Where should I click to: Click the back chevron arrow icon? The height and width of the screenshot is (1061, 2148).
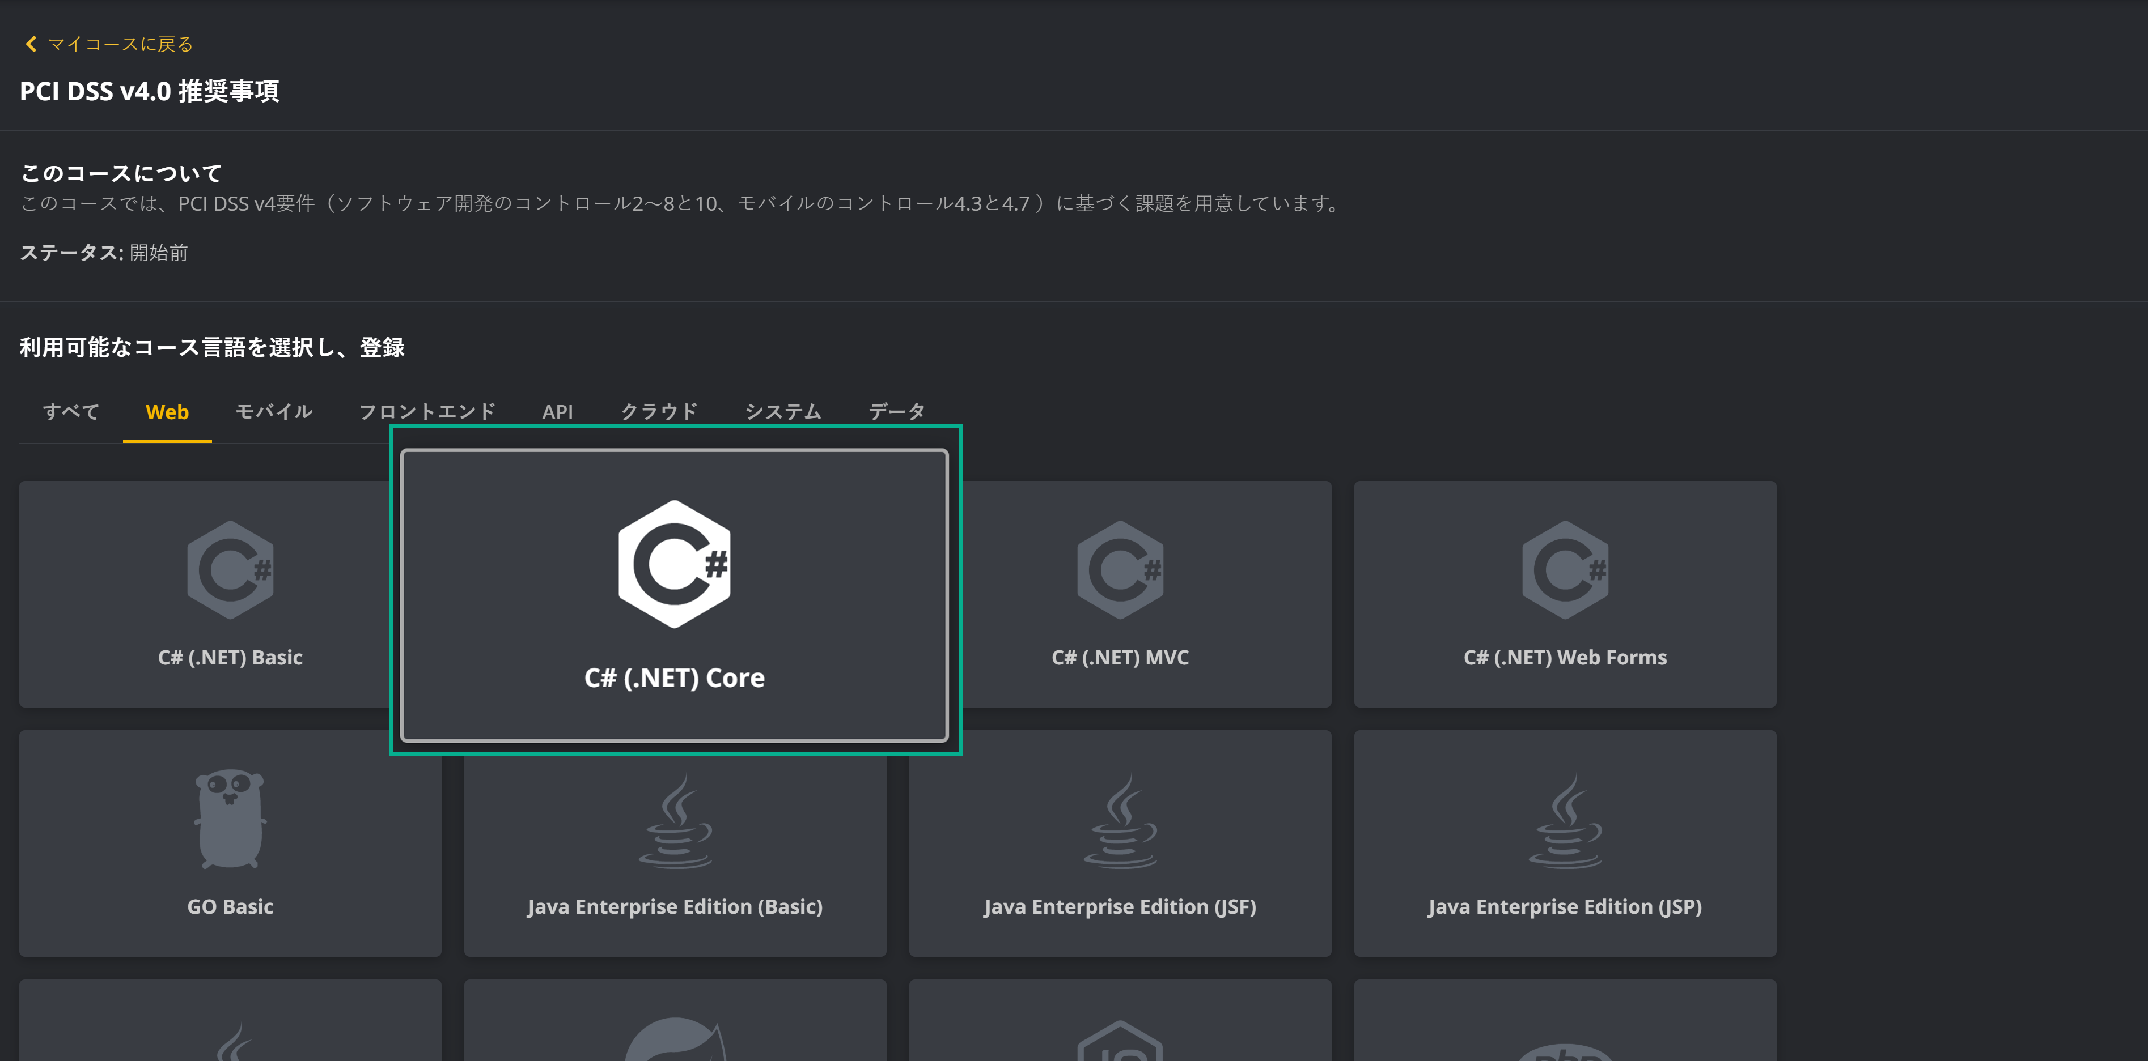coord(32,44)
